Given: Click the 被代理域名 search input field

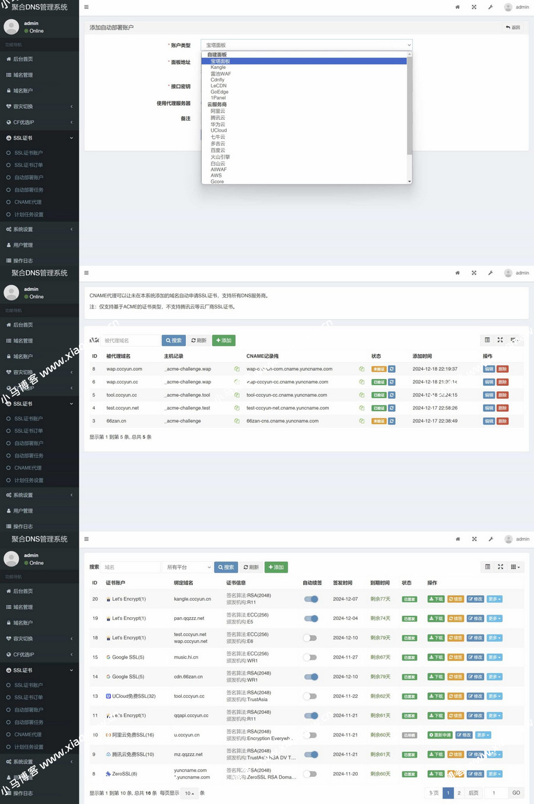Looking at the screenshot, I should pyautogui.click(x=131, y=341).
